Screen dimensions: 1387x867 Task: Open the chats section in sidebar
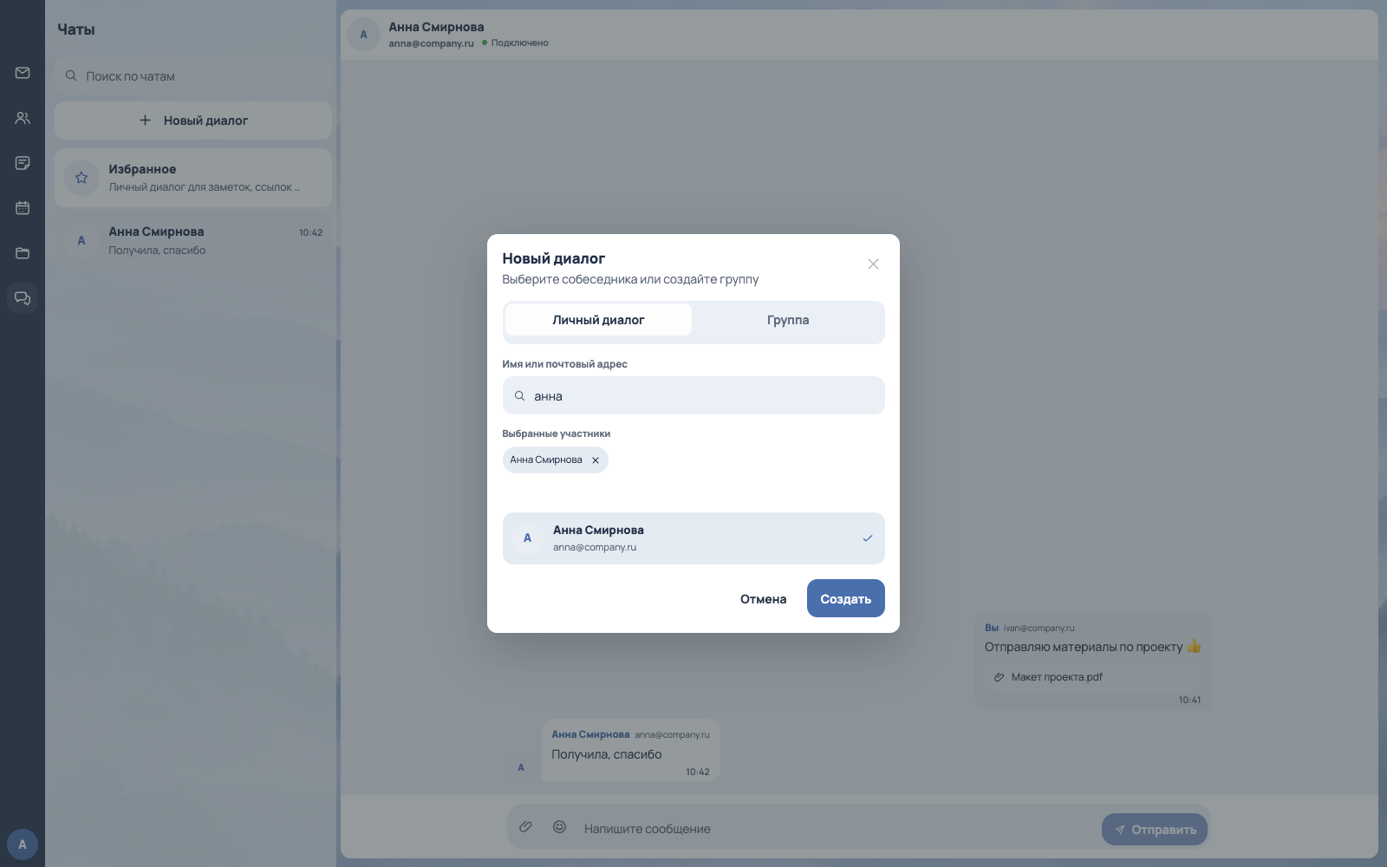tap(23, 298)
